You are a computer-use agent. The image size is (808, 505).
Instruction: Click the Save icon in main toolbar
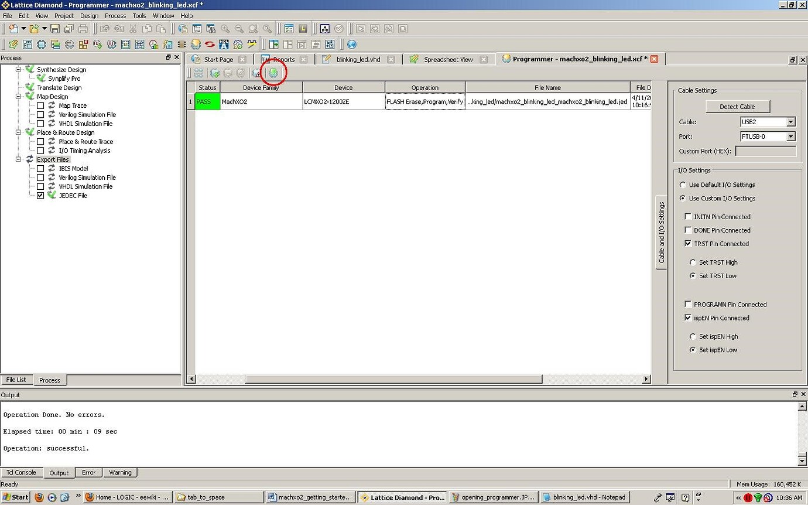pos(55,29)
